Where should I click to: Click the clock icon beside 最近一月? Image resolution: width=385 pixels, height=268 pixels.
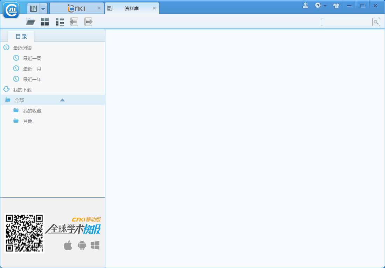tap(16, 68)
